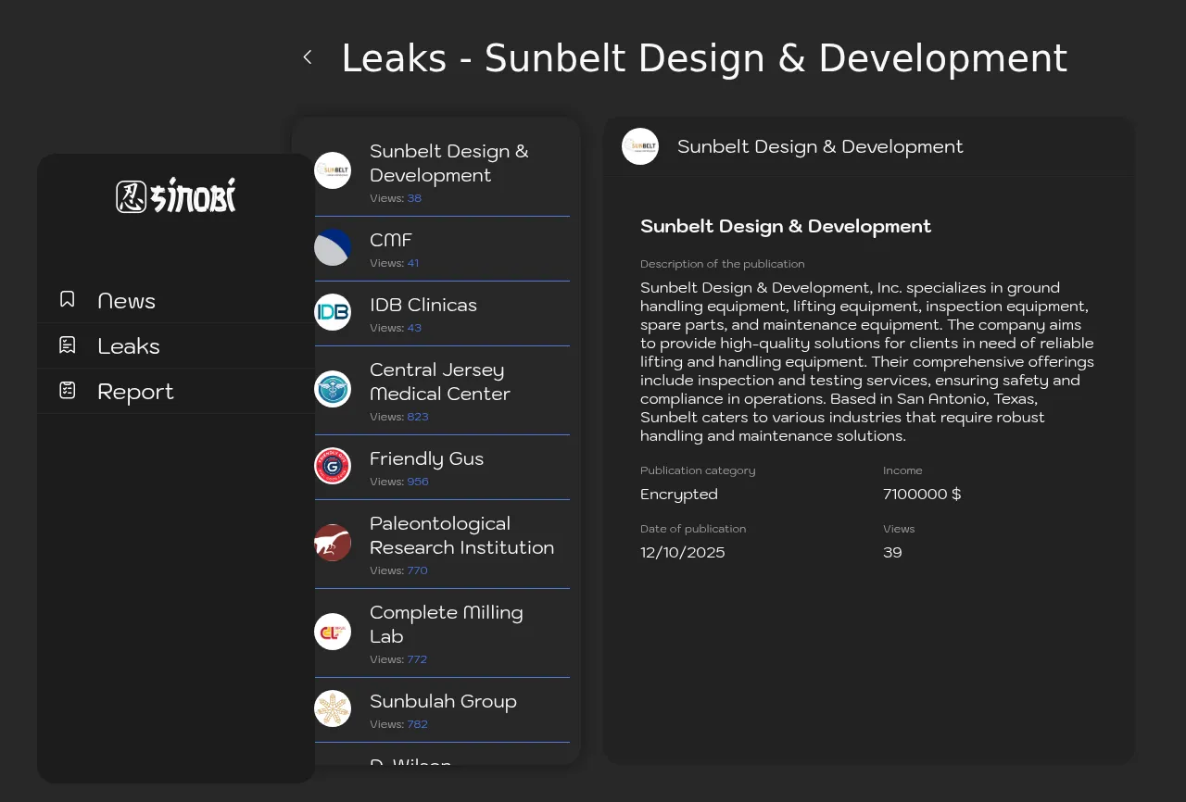This screenshot has width=1186, height=802.
Task: Open the News menu item
Action: [x=127, y=301]
